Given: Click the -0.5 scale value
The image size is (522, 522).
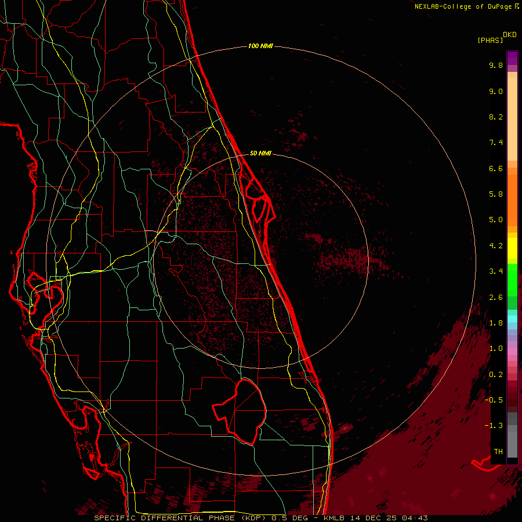Looking at the screenshot, I should point(494,400).
